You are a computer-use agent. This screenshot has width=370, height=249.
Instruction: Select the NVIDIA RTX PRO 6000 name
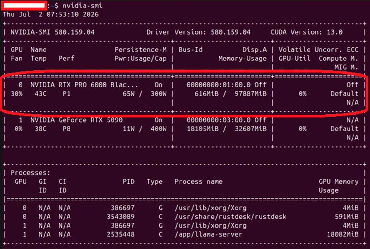[x=84, y=85]
